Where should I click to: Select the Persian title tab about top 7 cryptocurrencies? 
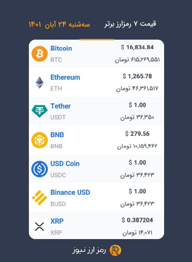tap(130, 24)
